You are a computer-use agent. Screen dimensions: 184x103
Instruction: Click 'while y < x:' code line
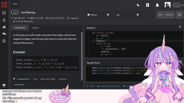pyautogui.click(x=103, y=44)
